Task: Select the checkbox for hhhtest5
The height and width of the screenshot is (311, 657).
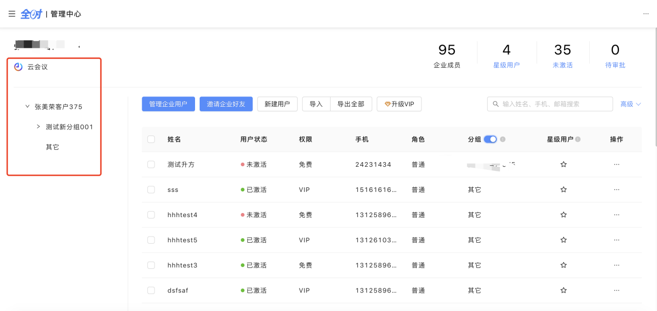Action: (151, 240)
